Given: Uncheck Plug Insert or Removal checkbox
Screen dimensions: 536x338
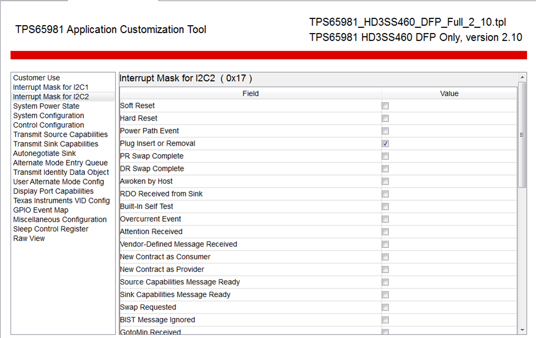Looking at the screenshot, I should [385, 144].
